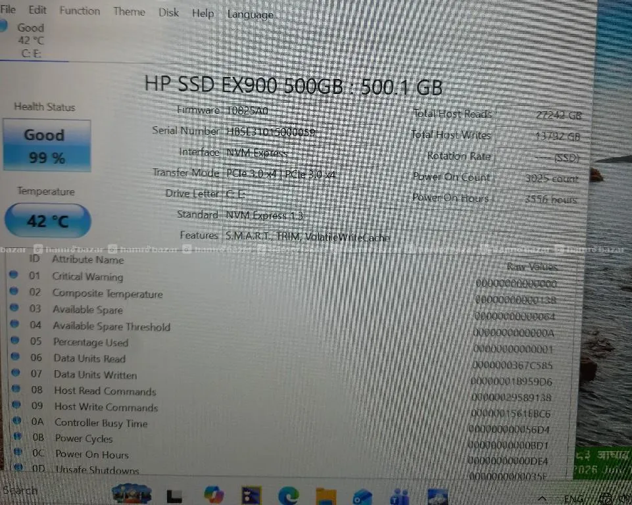This screenshot has width=632, height=505.
Task: Click the blue health dot in the drive tab
Action: tap(3, 26)
